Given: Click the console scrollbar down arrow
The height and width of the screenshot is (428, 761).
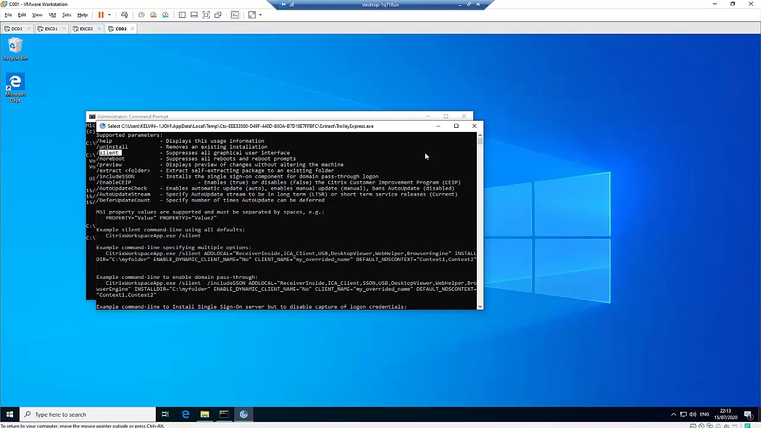Looking at the screenshot, I should point(480,306).
